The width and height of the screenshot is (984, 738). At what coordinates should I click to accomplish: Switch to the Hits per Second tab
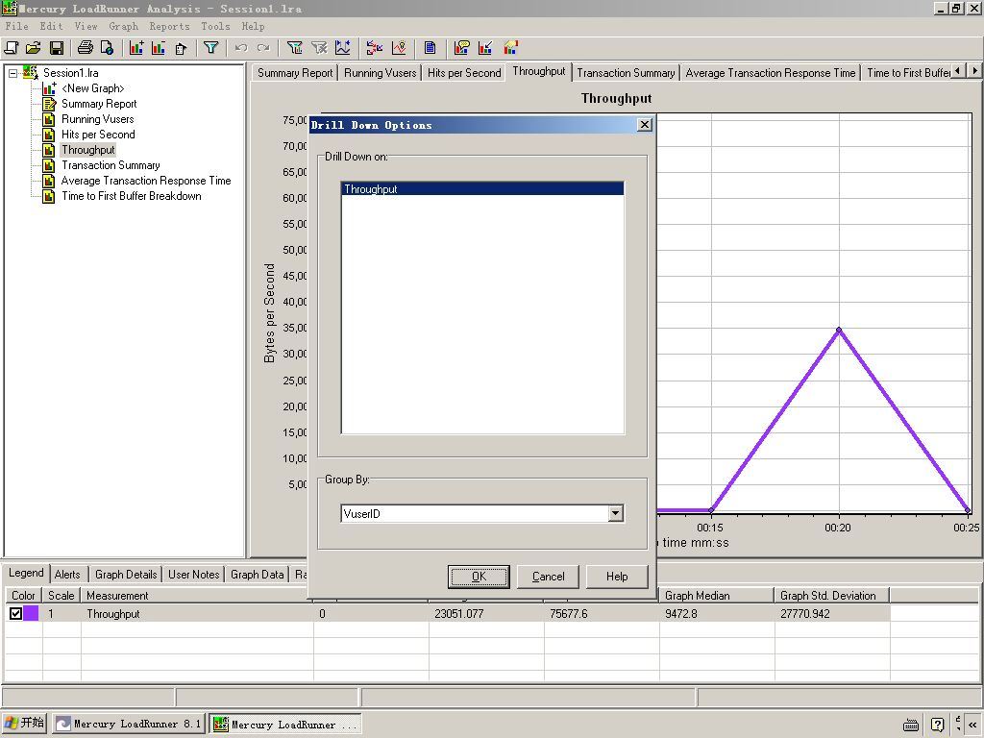pos(464,73)
